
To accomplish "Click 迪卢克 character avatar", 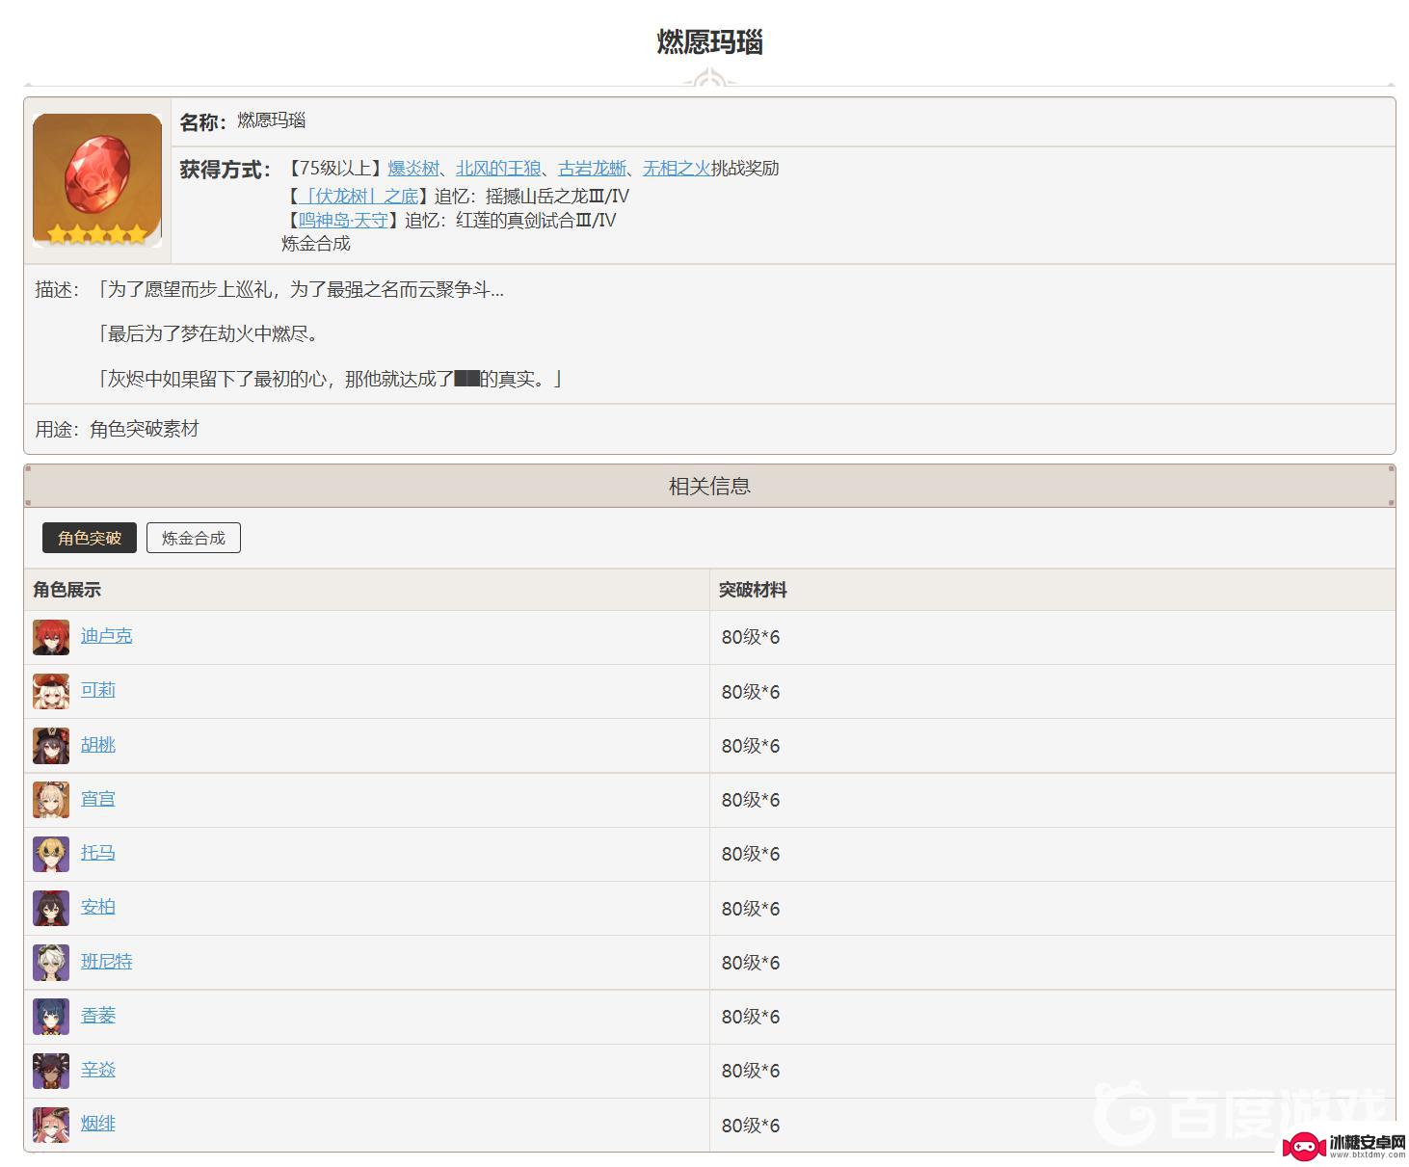I will click(x=51, y=637).
